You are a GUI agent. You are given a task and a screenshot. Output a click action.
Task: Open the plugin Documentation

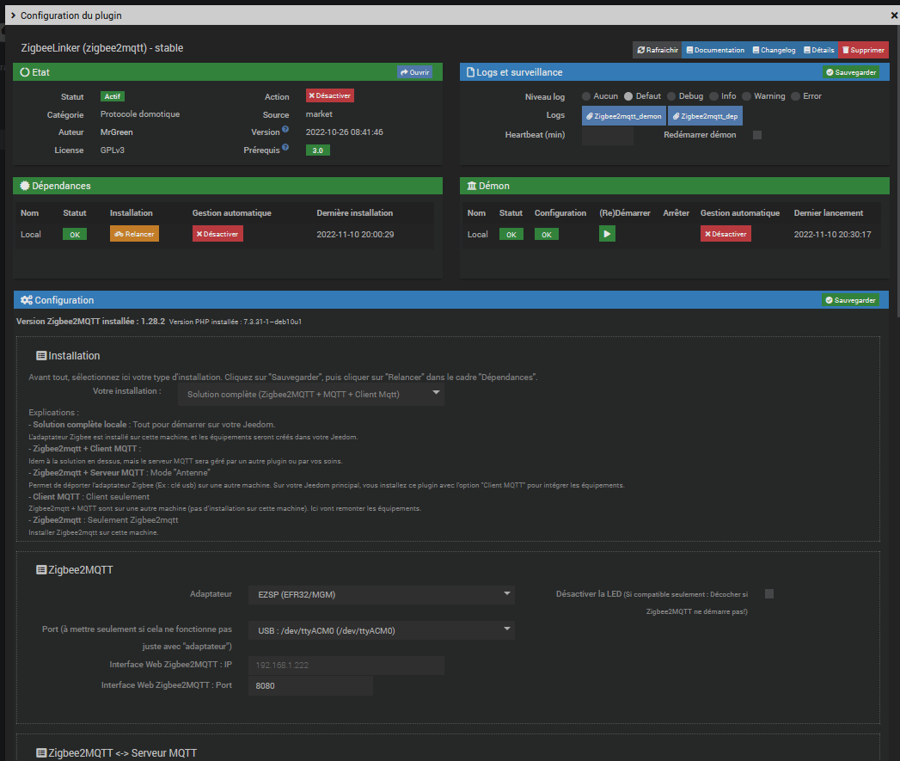coord(714,50)
